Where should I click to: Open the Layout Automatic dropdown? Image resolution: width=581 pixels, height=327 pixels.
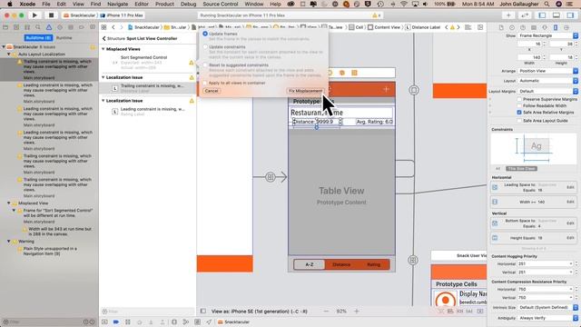pos(548,81)
